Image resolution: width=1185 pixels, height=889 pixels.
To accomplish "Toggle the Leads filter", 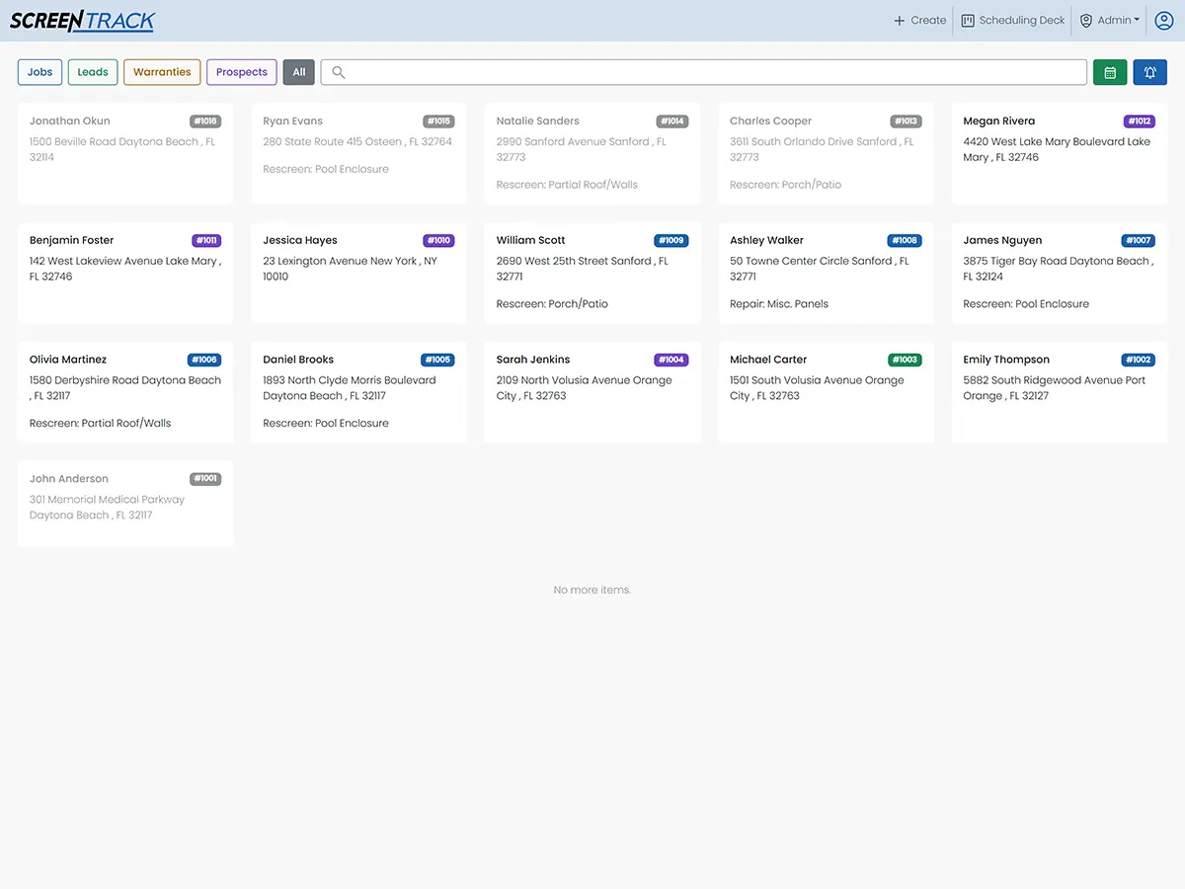I will pos(92,72).
